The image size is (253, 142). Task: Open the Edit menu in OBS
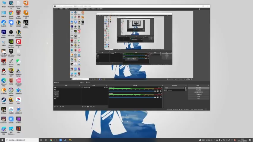click(61, 9)
